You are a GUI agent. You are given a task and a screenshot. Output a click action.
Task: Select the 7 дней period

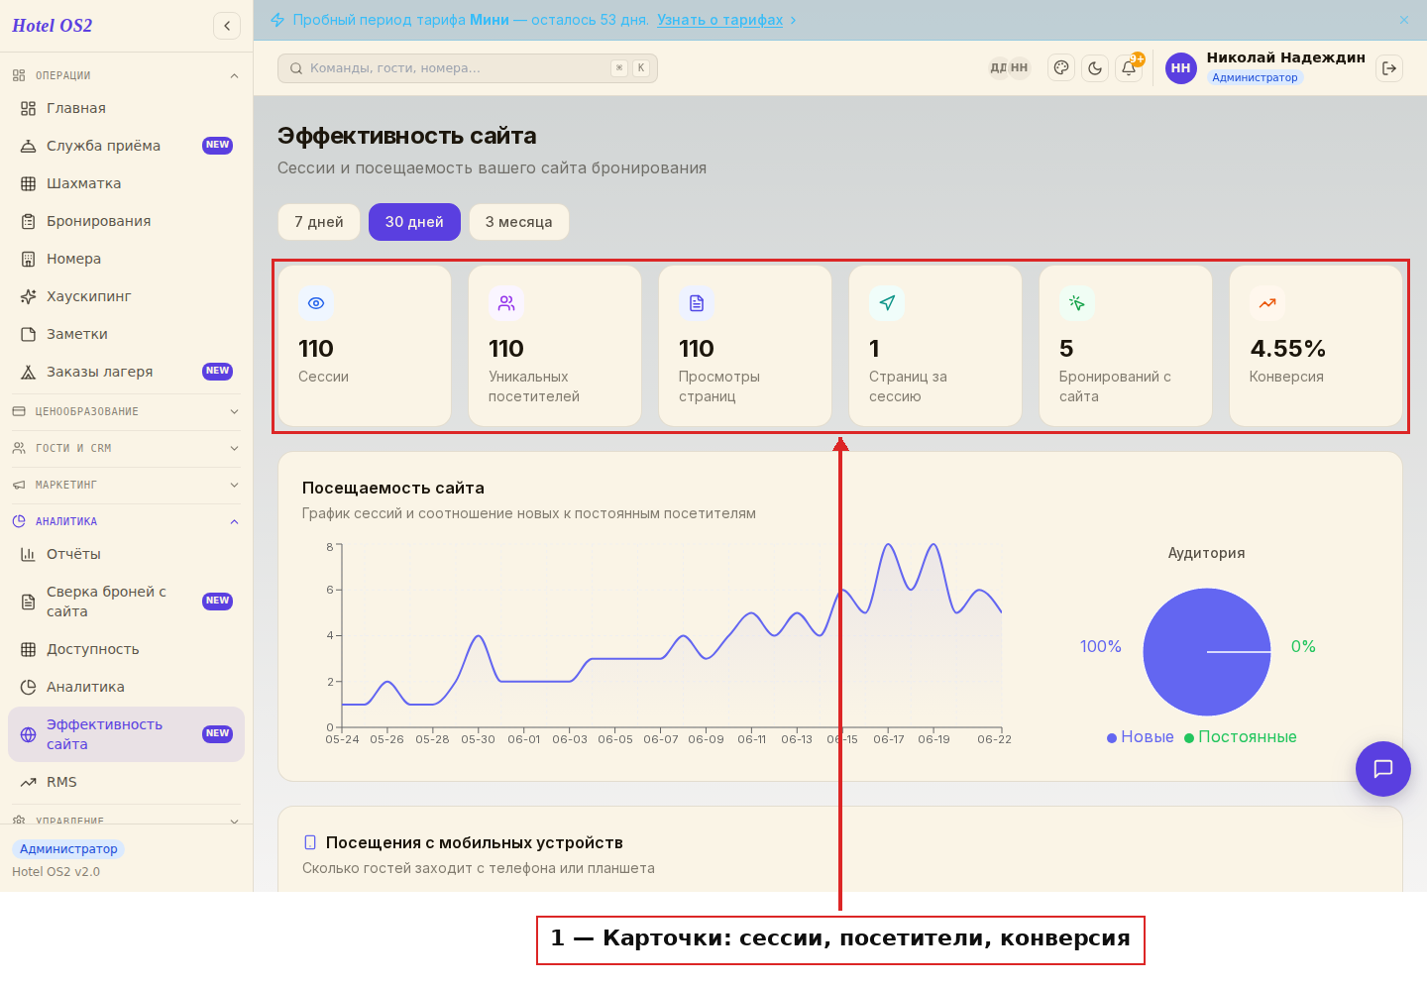tap(319, 222)
